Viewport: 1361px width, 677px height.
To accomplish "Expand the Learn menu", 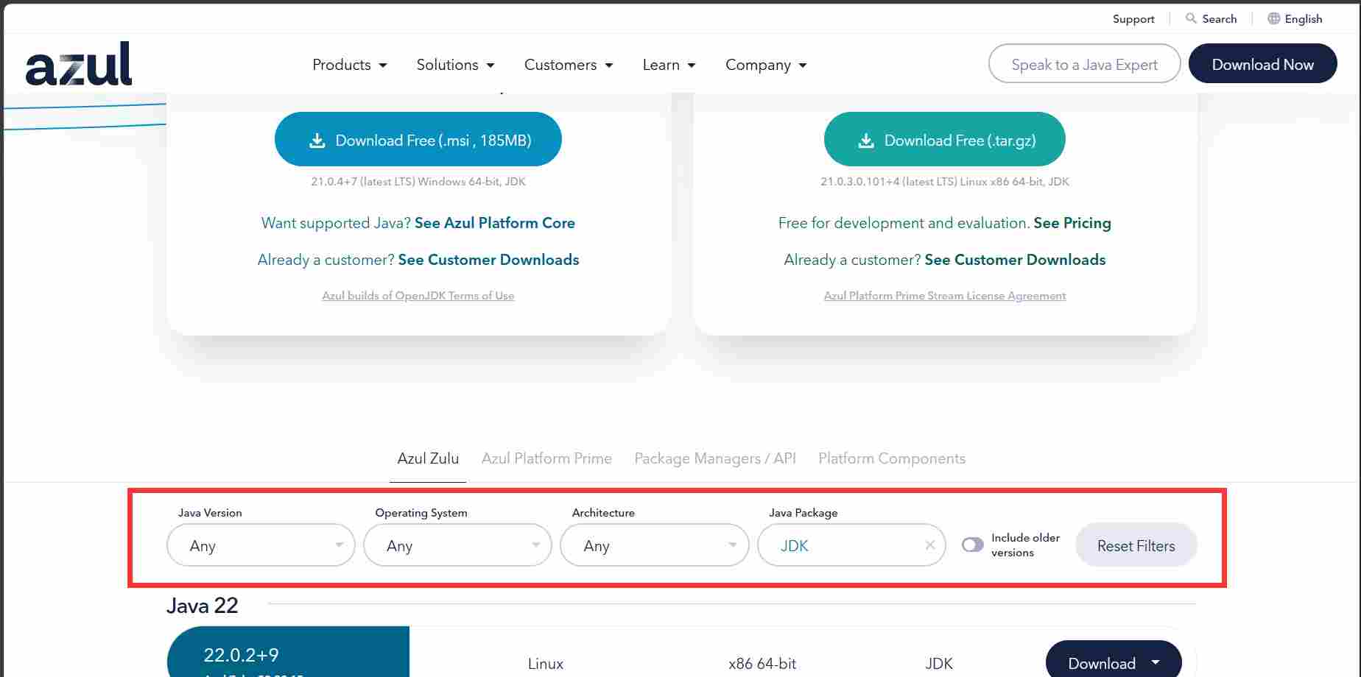I will [x=669, y=65].
